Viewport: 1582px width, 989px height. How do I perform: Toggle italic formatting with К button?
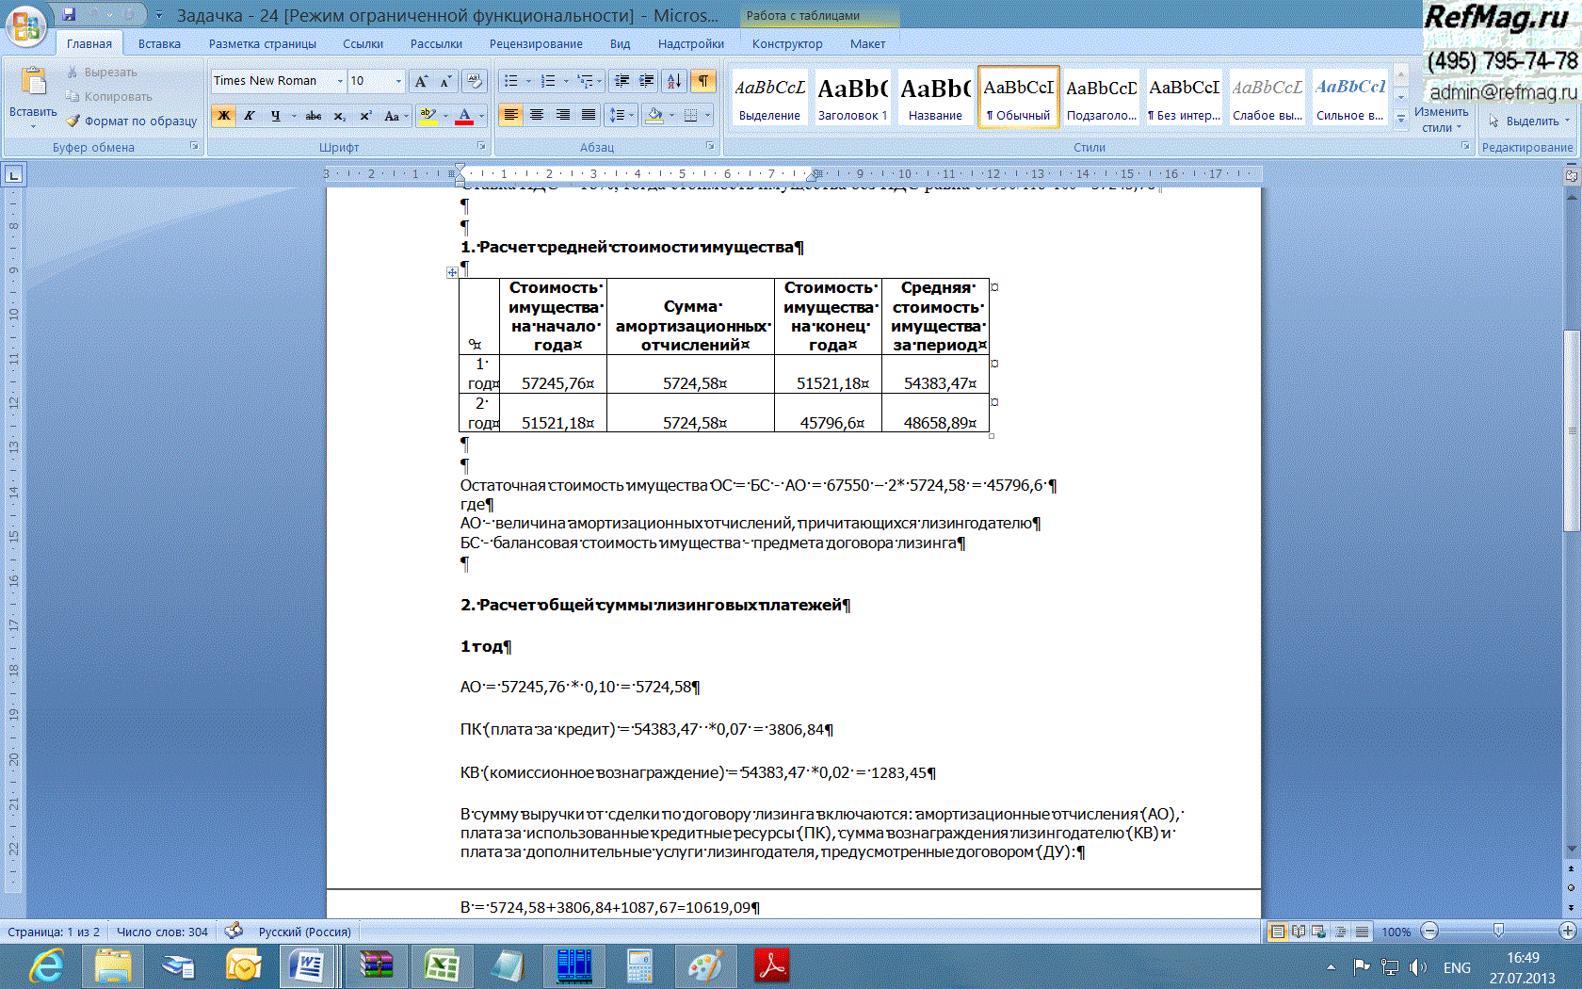(x=249, y=116)
